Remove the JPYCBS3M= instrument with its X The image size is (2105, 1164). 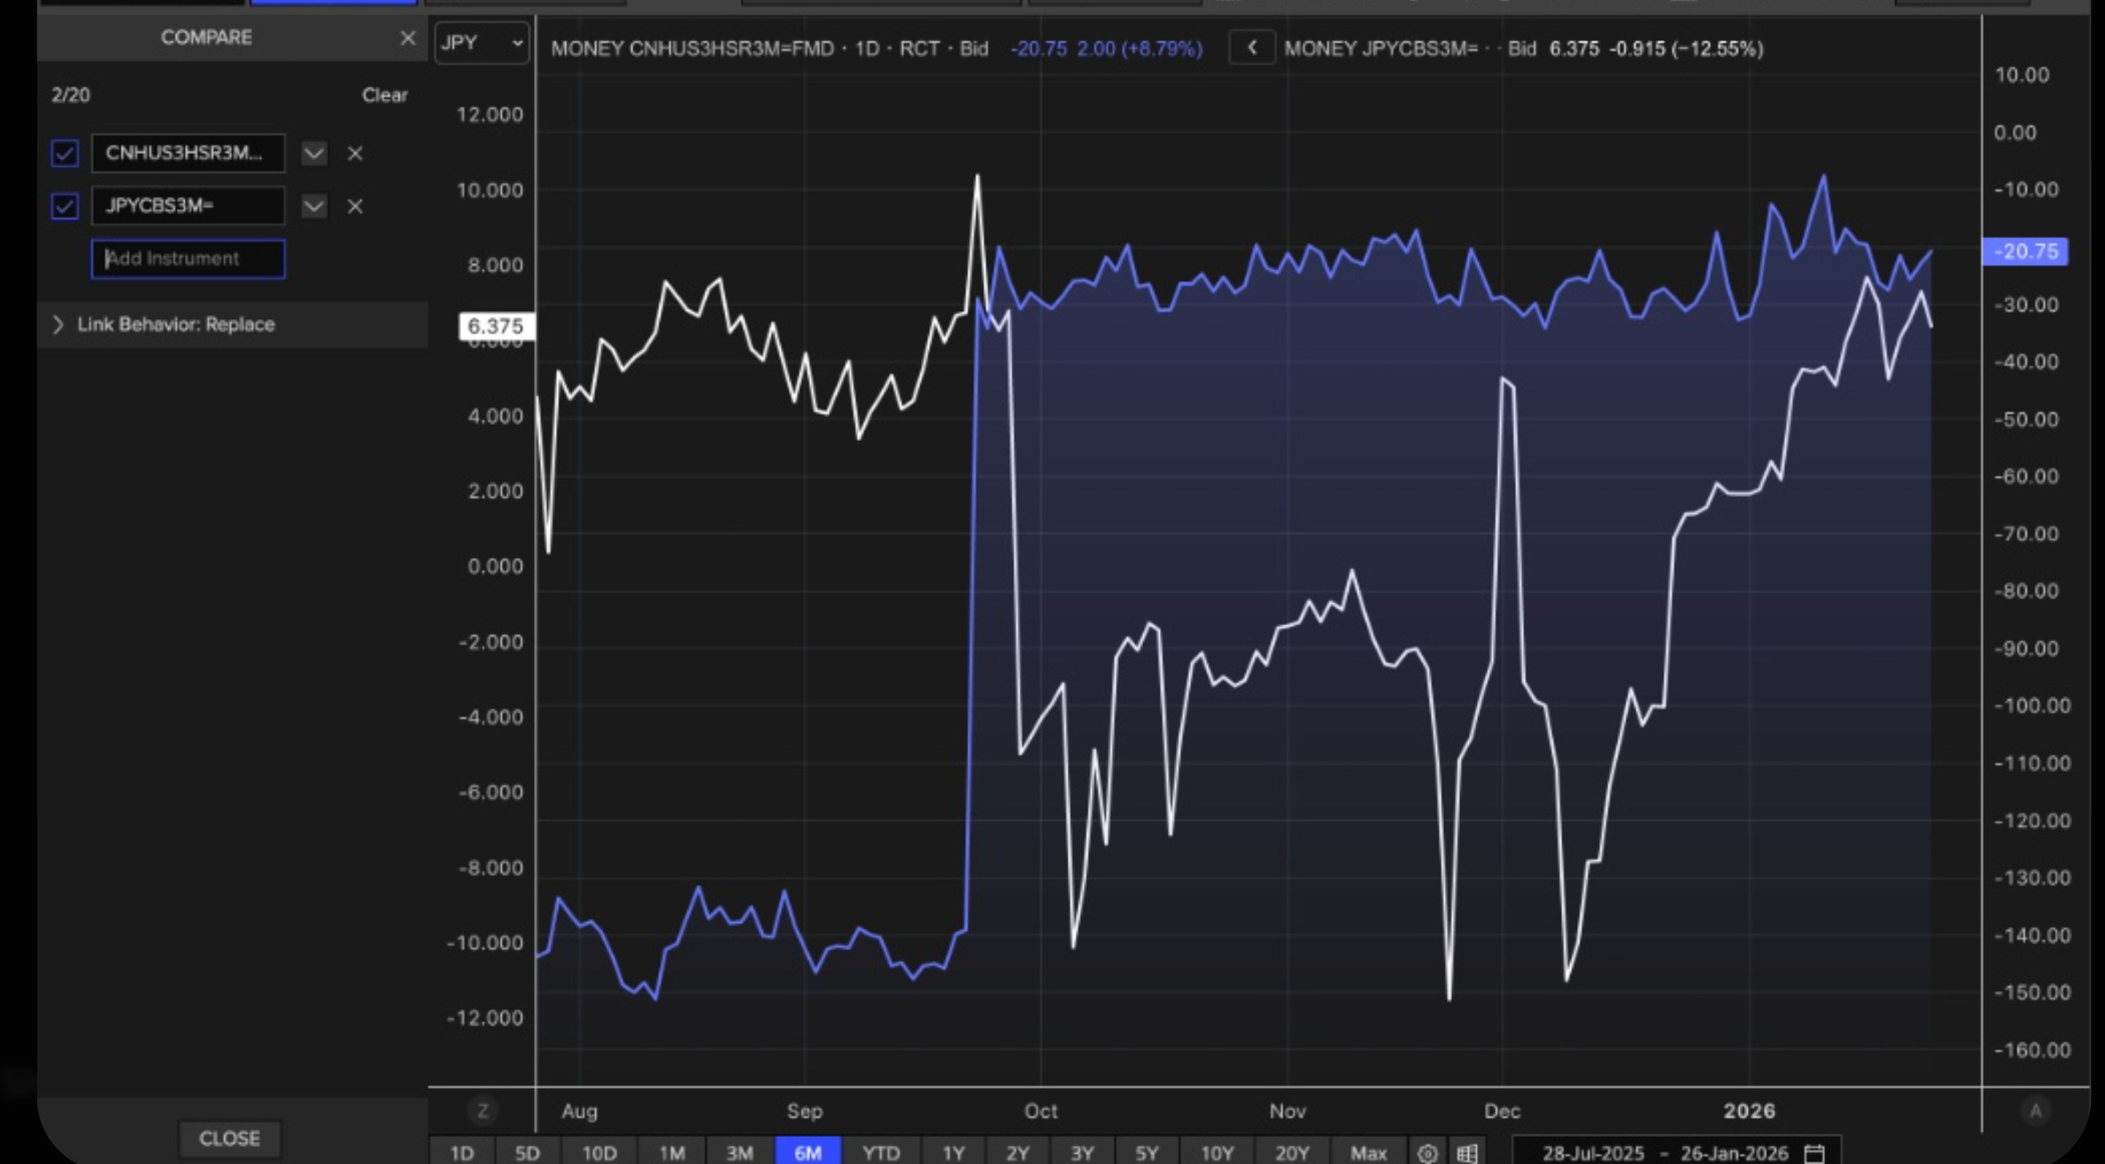(355, 207)
